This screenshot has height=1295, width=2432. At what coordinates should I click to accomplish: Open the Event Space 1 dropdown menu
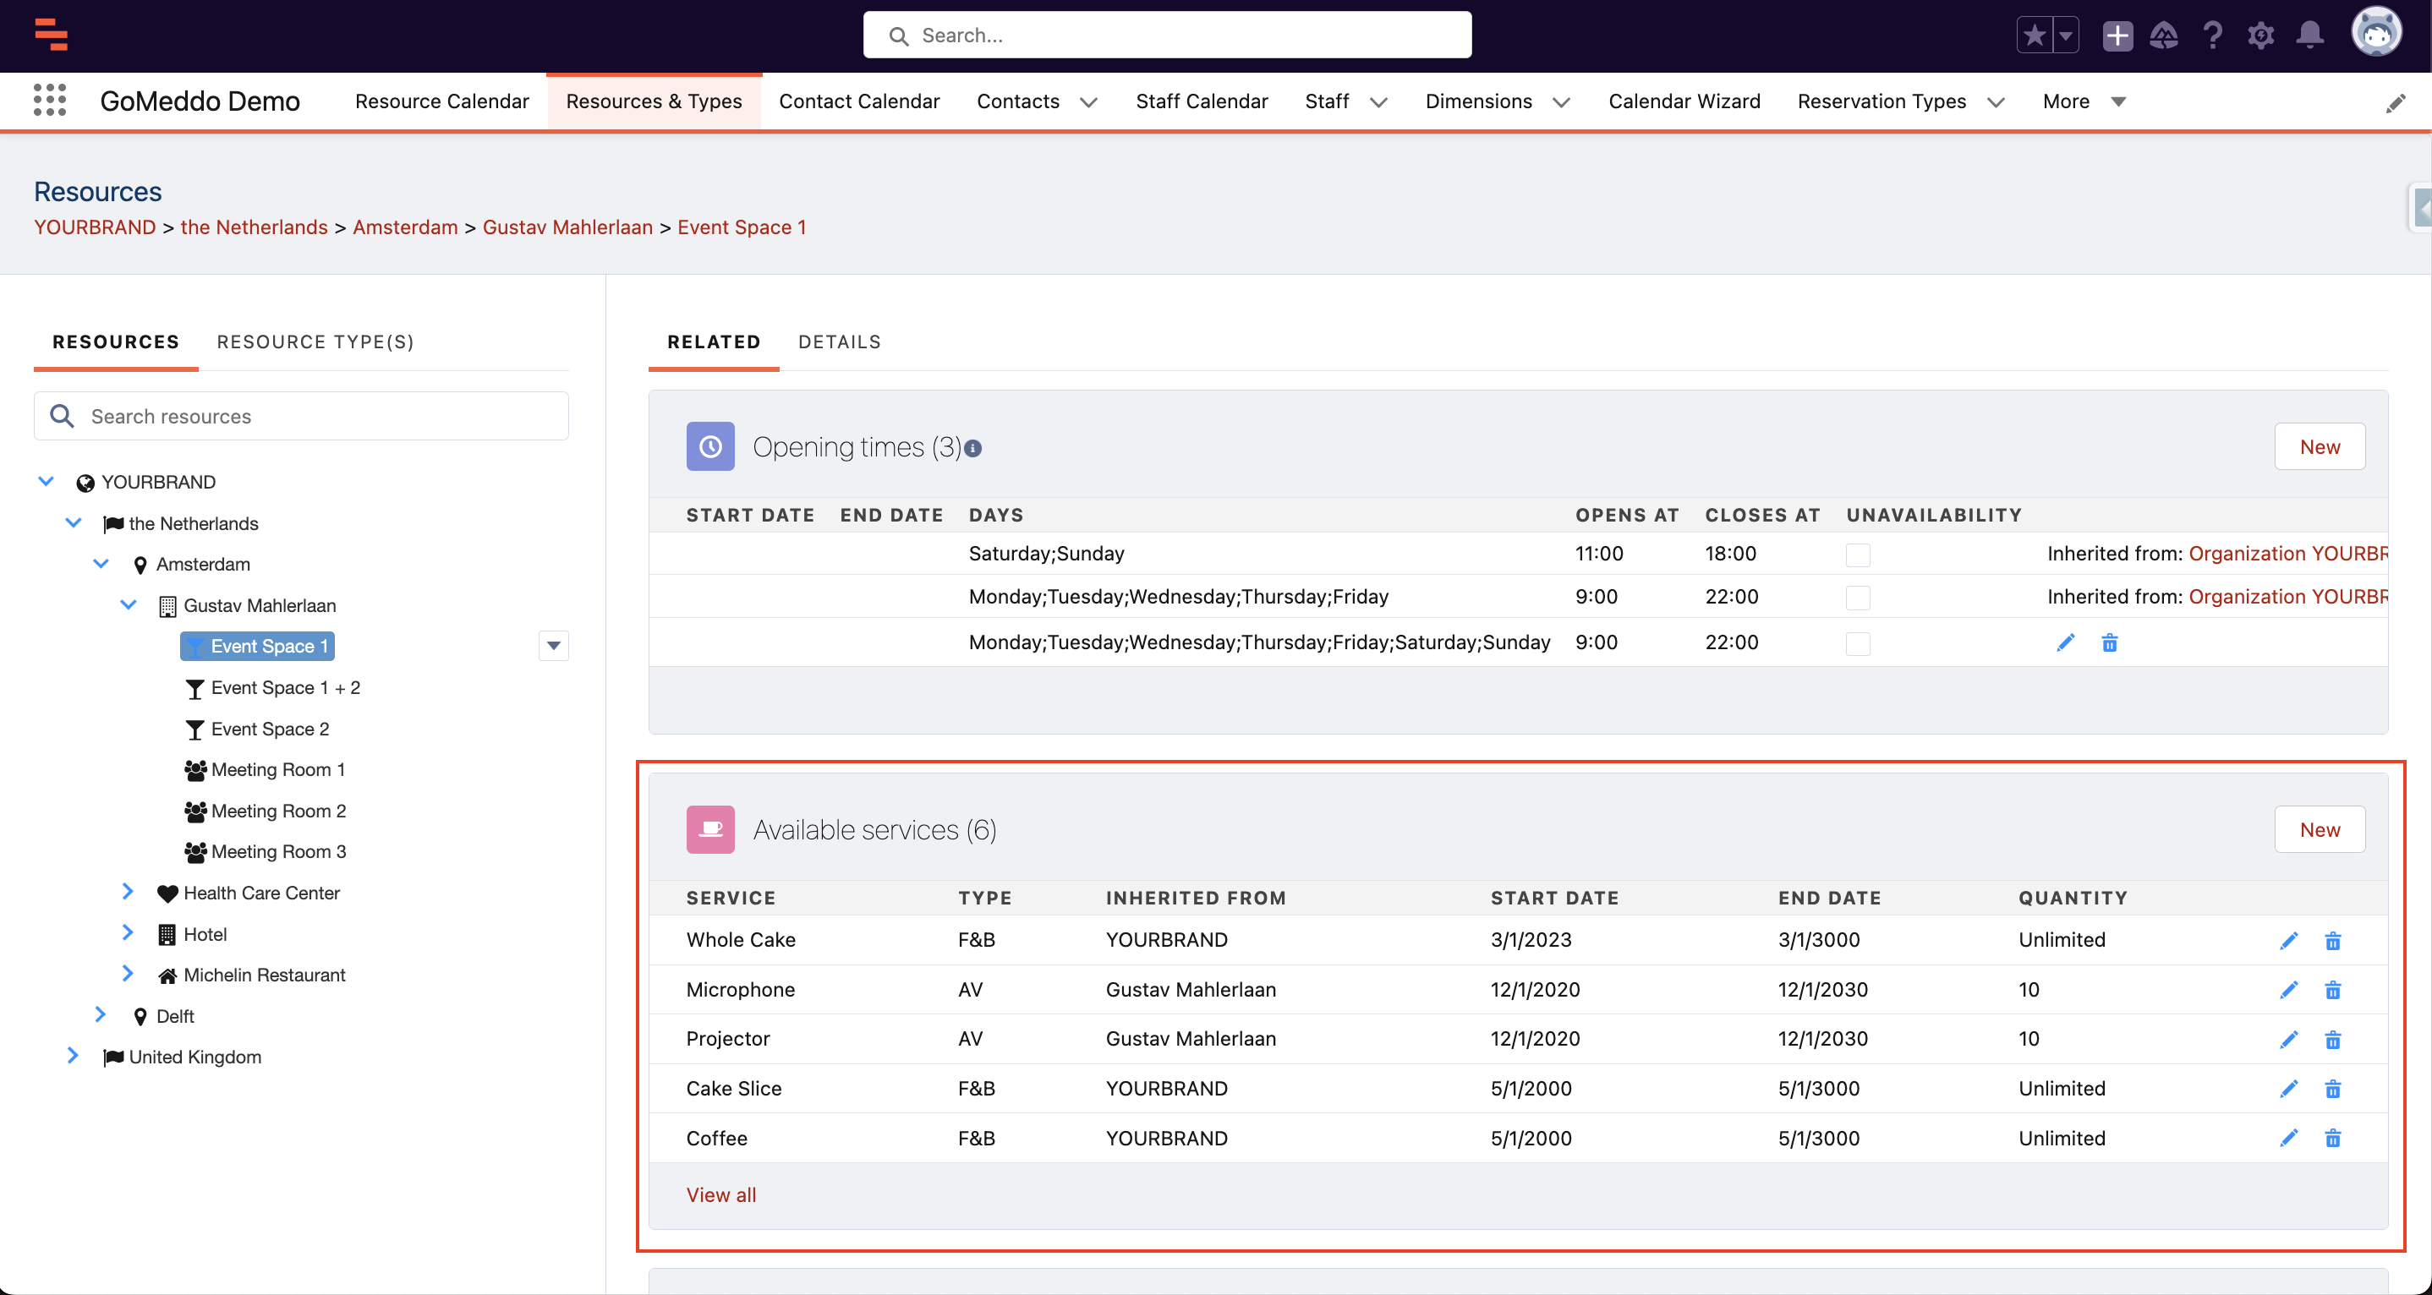[553, 647]
